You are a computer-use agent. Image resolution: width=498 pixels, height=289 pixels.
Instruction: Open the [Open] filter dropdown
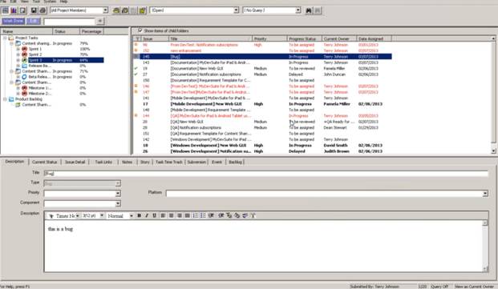(x=236, y=10)
